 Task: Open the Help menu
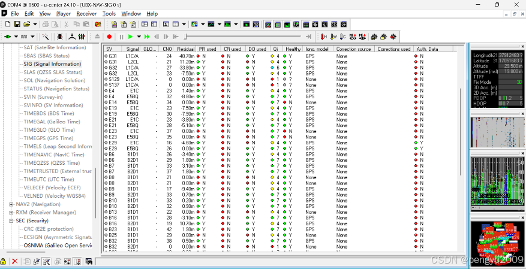(152, 14)
